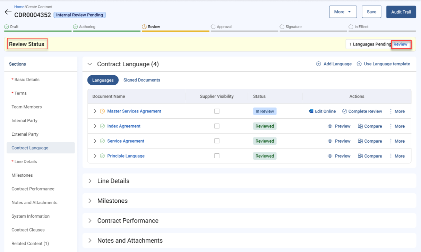Click the Review link in status banner
Screen dimensions: 421x252
click(x=401, y=44)
